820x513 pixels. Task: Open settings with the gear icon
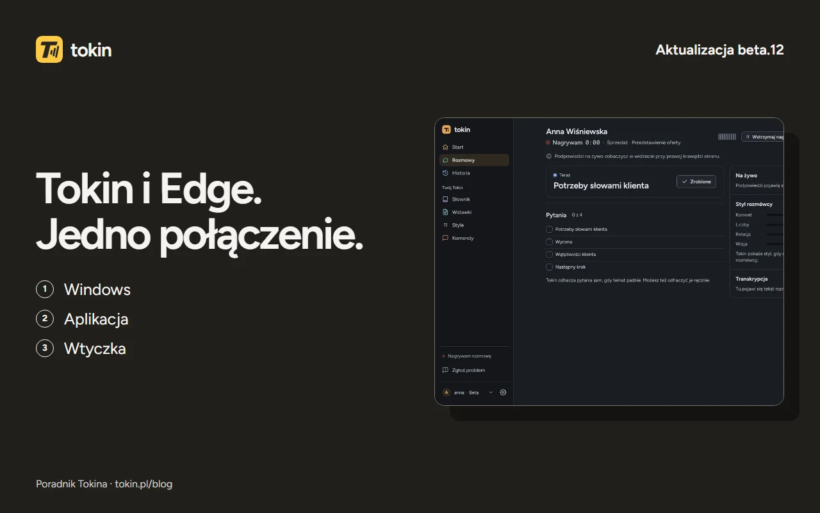click(x=503, y=392)
